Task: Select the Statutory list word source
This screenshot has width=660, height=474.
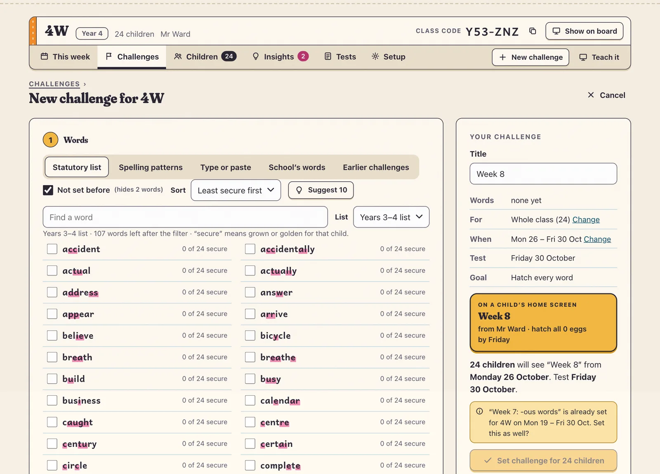Action: [x=77, y=167]
